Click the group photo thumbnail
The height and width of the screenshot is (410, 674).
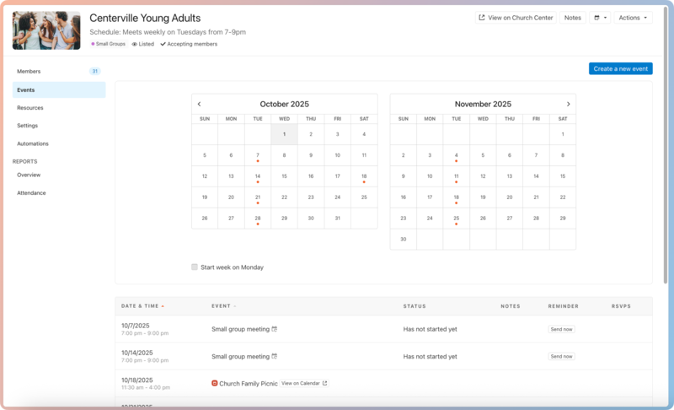46,30
